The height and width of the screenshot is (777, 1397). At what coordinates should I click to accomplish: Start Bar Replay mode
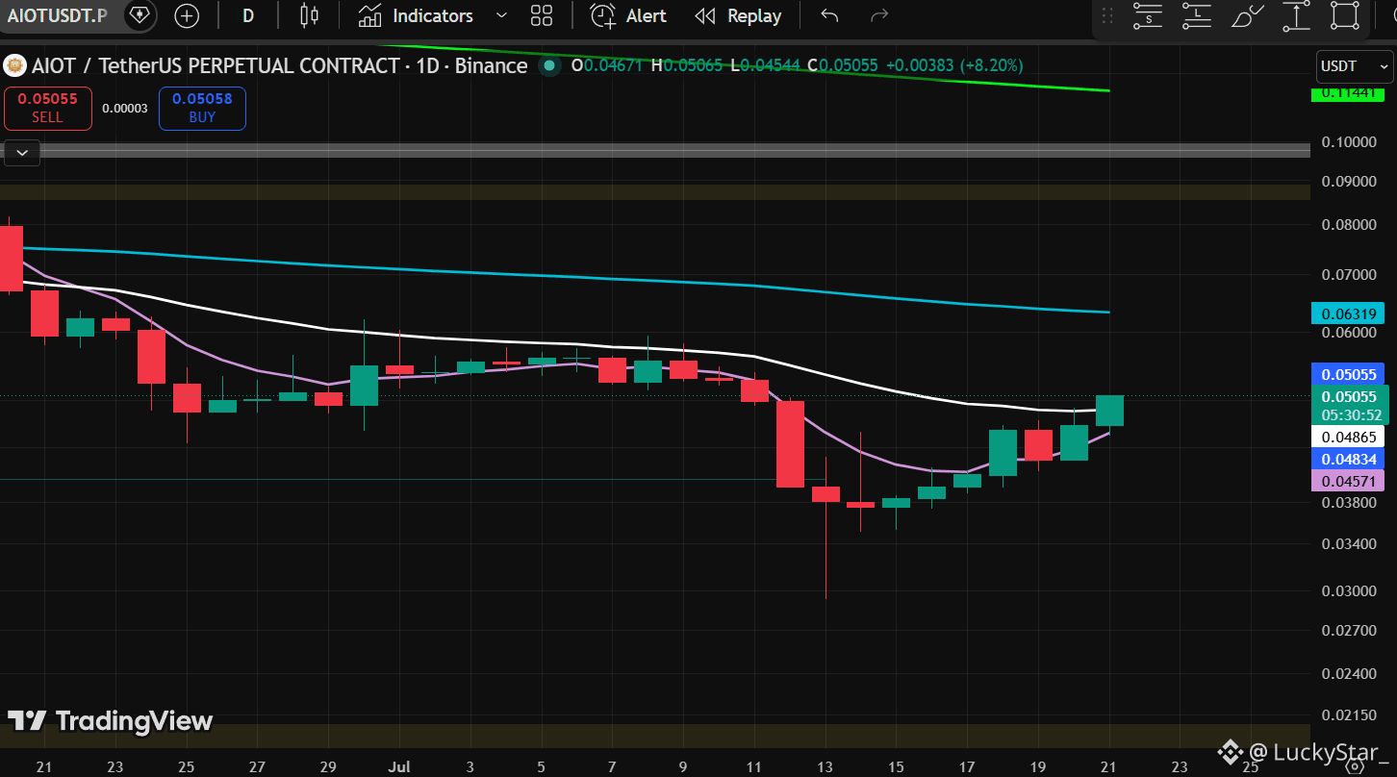[738, 15]
